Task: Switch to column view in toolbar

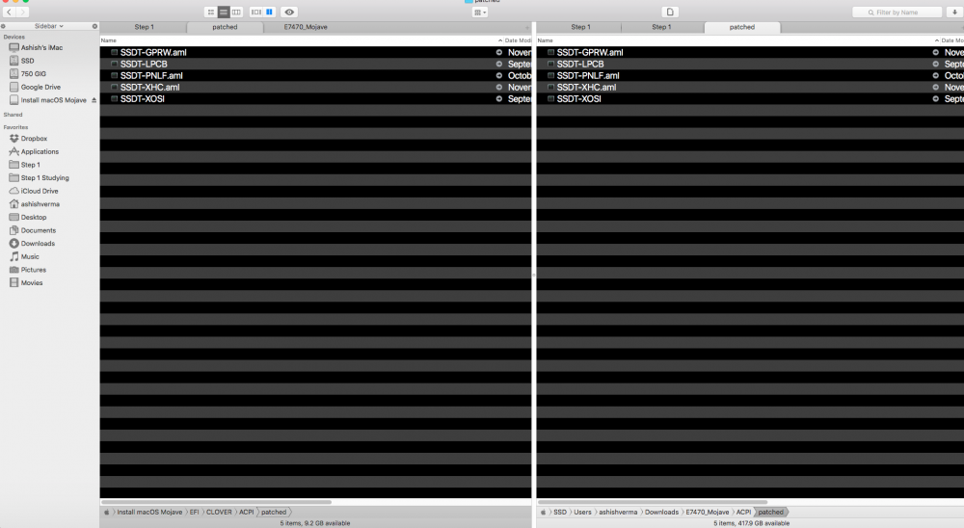Action: coord(237,12)
